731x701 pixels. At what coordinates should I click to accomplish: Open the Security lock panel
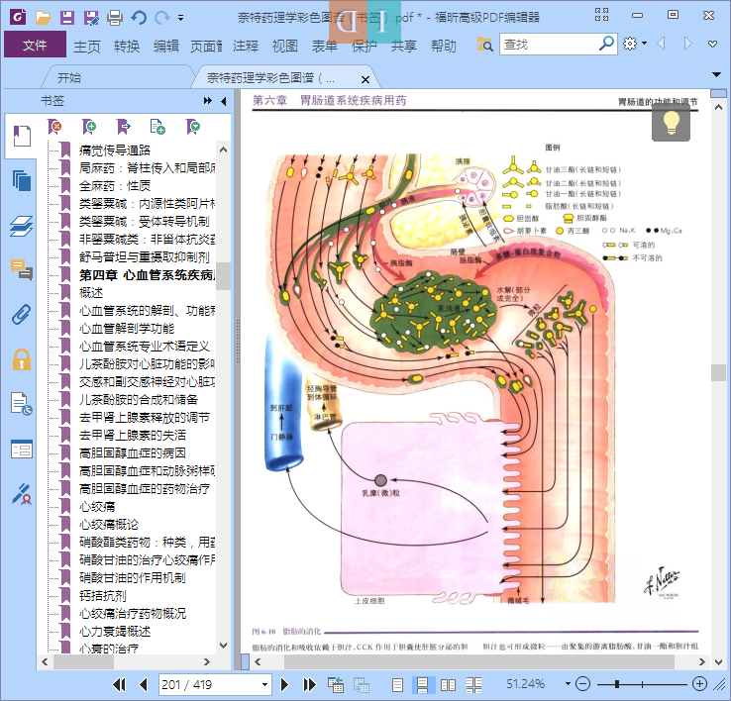22,359
